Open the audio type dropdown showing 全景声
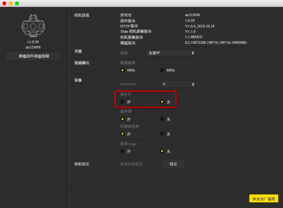The width and height of the screenshot is (283, 208). coord(170,53)
